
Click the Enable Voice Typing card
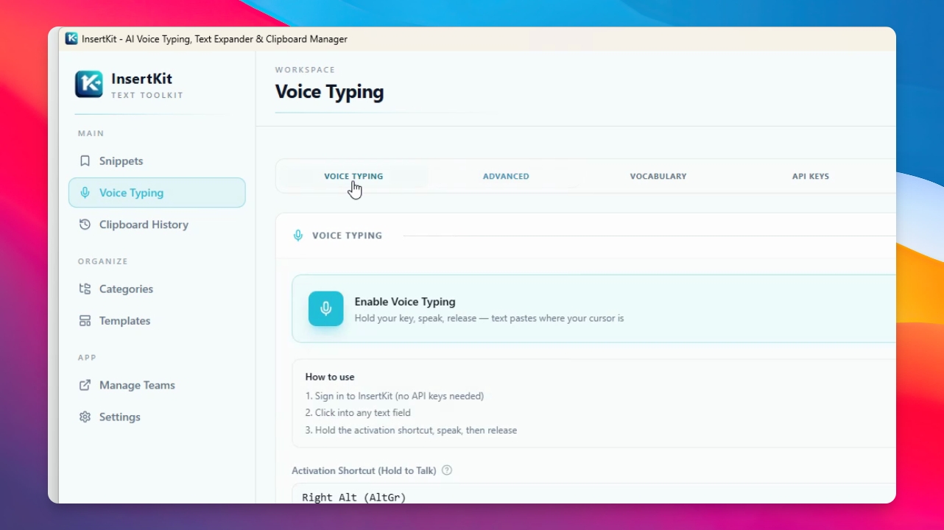tap(593, 309)
